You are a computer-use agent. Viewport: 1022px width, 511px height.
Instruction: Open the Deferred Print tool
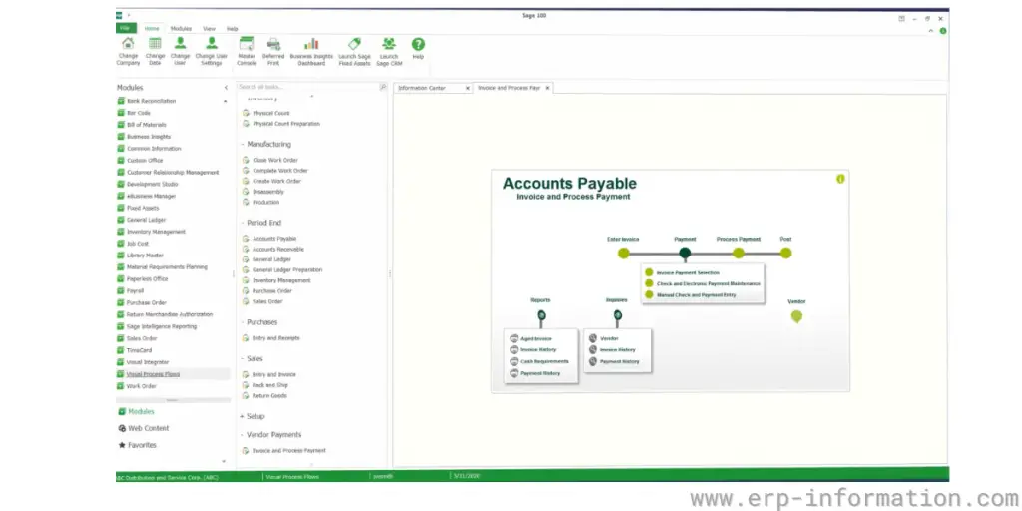(273, 52)
